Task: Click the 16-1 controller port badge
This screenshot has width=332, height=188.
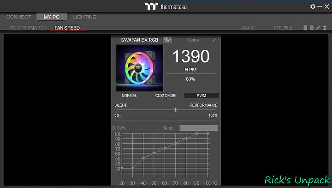Action: tap(167, 40)
